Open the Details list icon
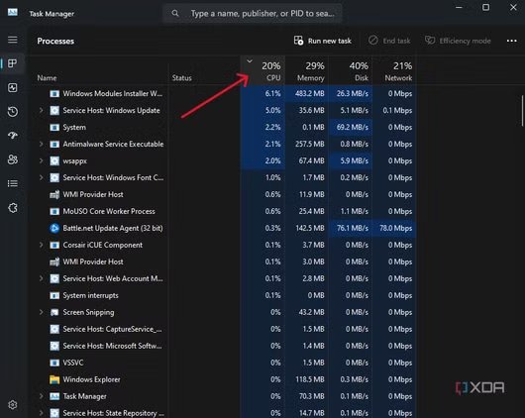Viewport: 525px width, 418px height. coord(13,183)
